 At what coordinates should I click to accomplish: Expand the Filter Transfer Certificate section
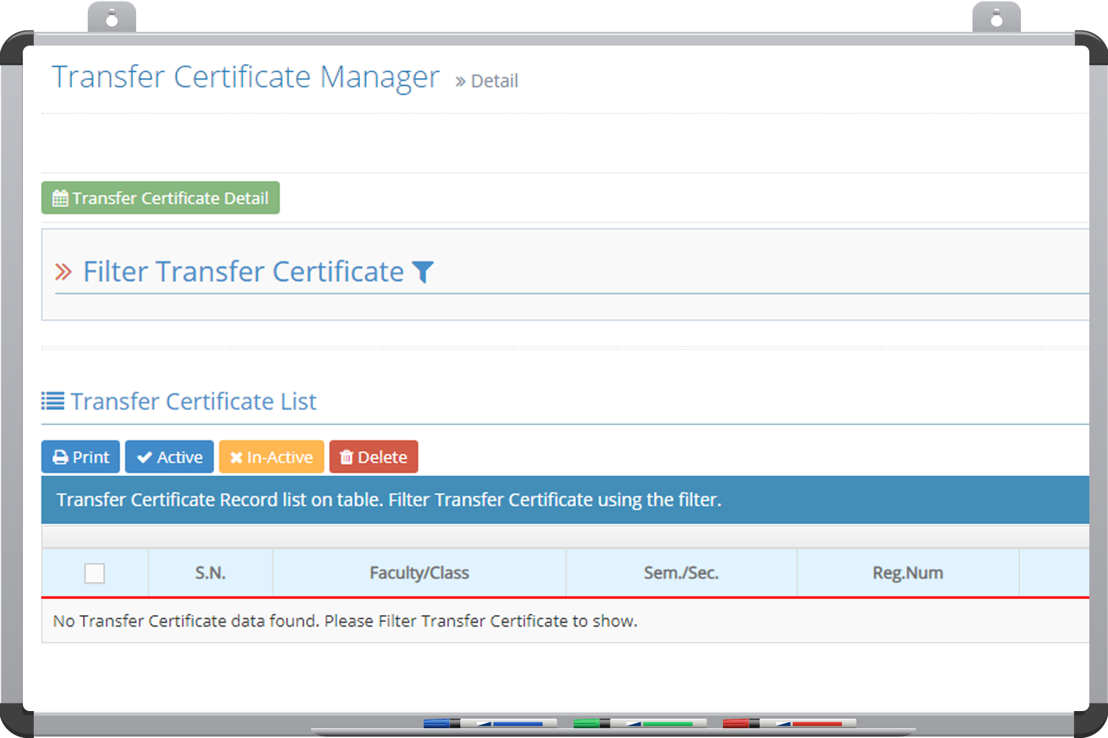coord(243,272)
